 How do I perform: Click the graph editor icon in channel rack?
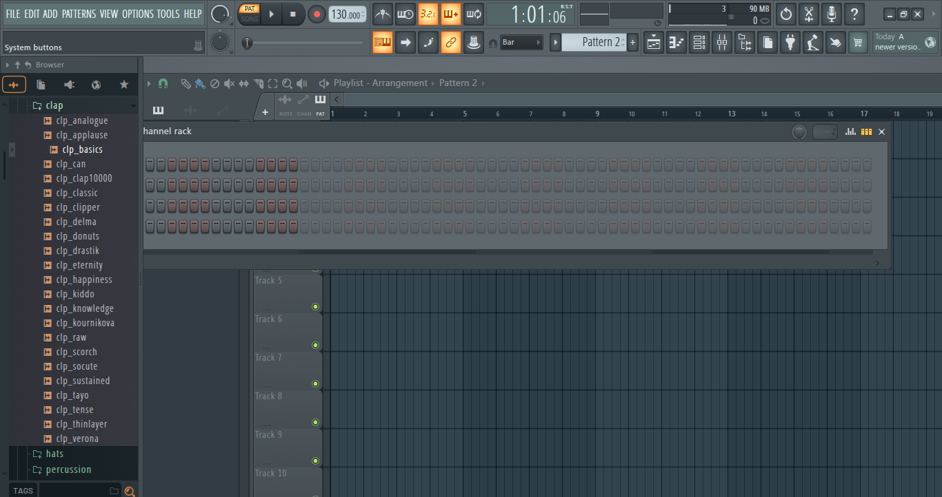850,131
